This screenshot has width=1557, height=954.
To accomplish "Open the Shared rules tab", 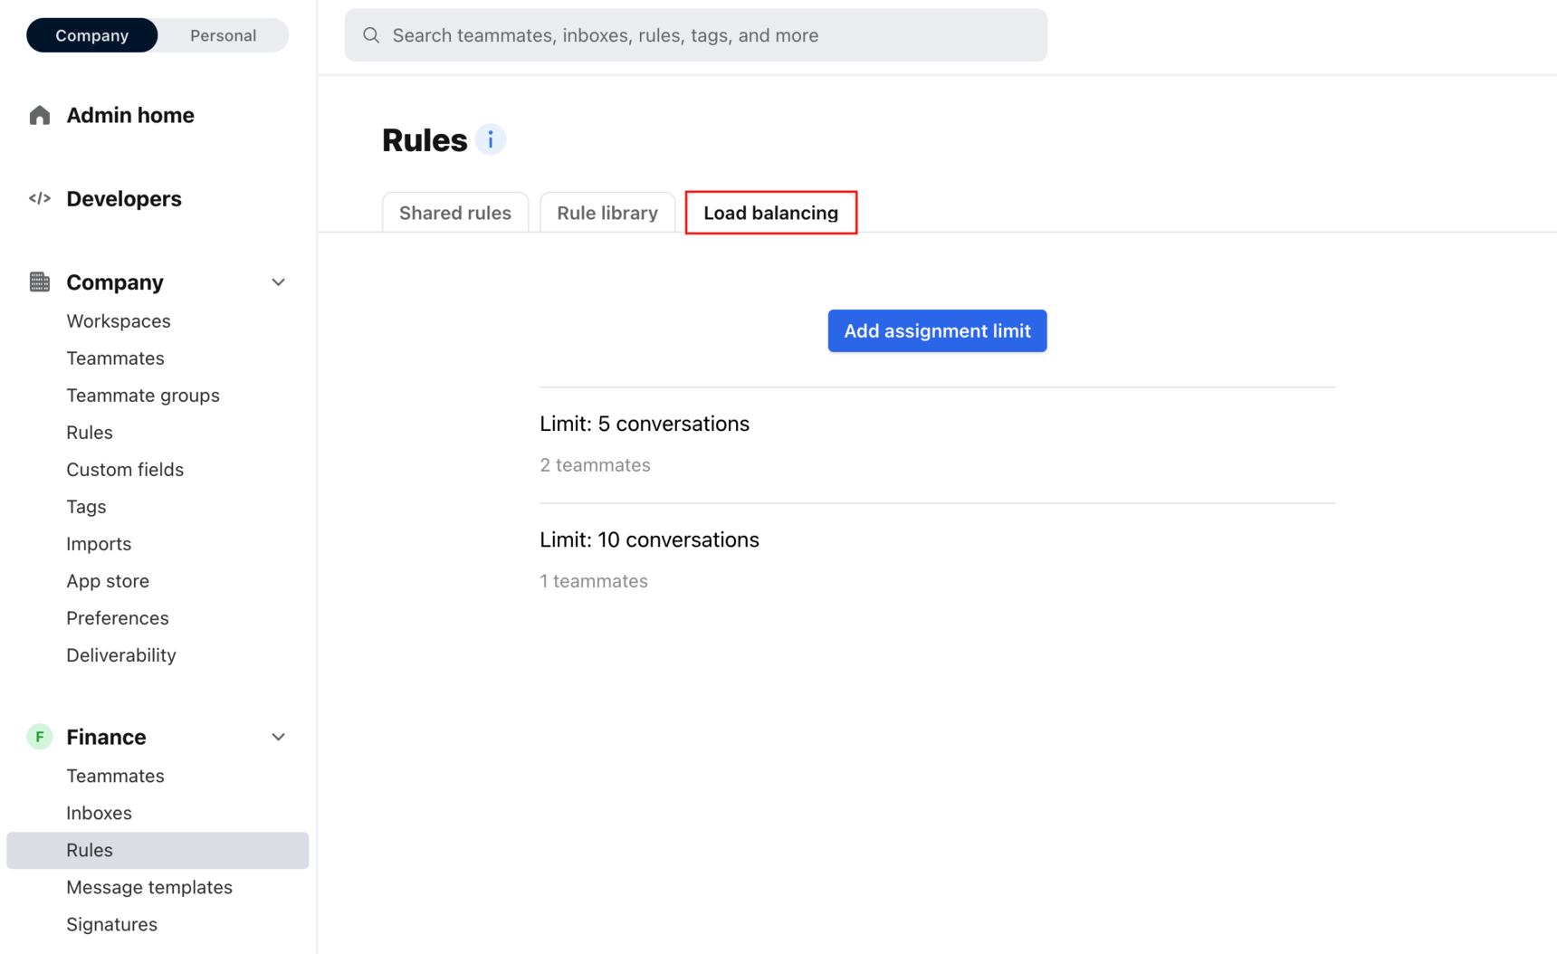I will [455, 213].
